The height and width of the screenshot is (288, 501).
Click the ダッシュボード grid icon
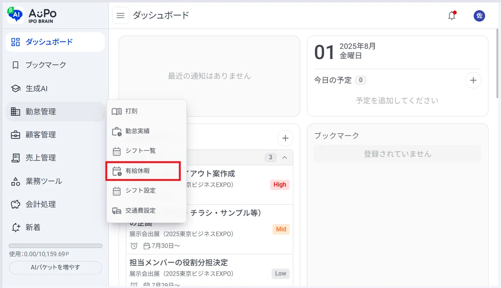click(15, 42)
